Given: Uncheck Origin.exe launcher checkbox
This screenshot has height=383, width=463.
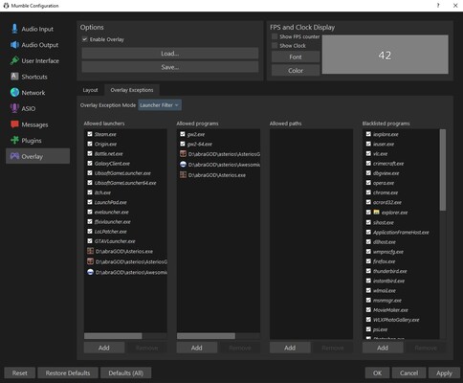Looking at the screenshot, I should click(90, 144).
